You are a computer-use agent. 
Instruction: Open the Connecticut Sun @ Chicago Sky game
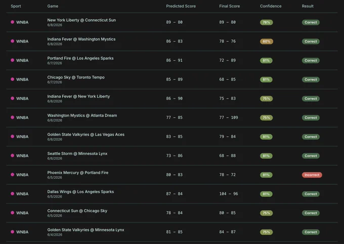(77, 211)
